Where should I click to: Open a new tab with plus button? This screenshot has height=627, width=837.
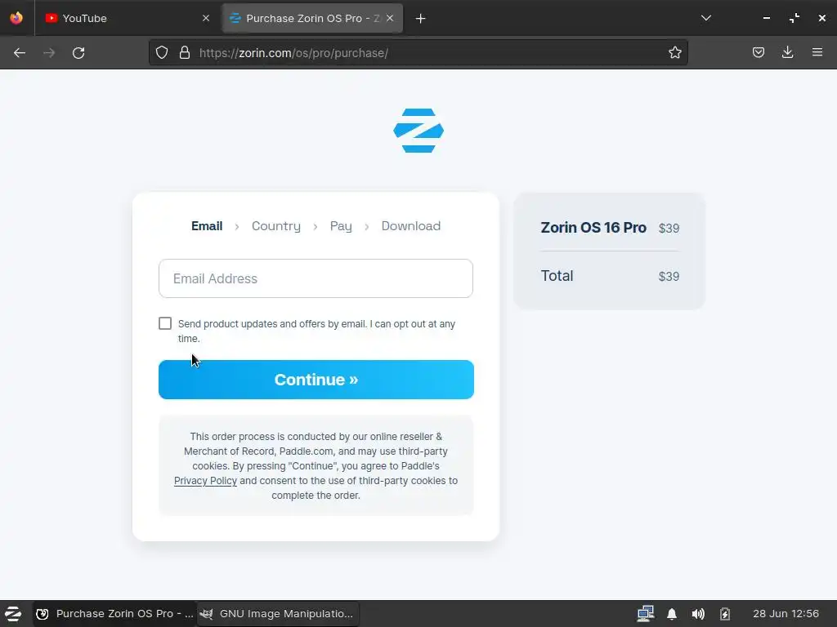pyautogui.click(x=421, y=19)
